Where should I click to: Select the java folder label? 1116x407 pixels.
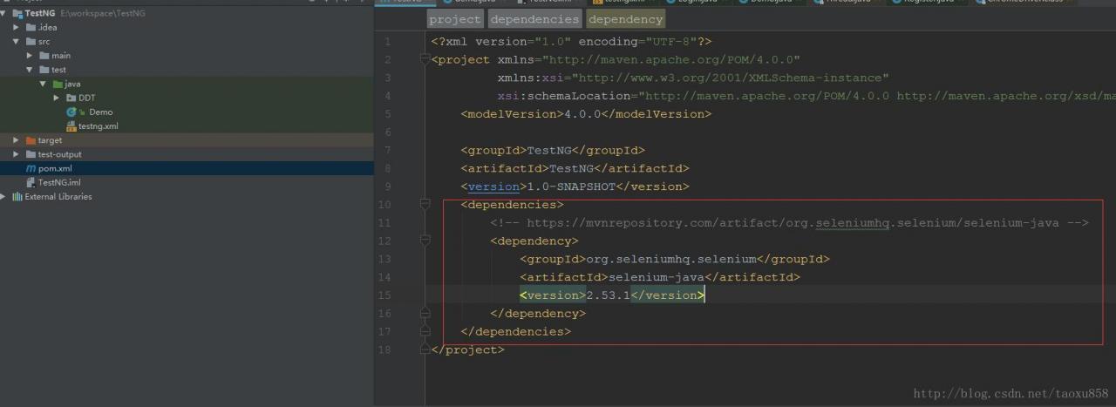(72, 84)
